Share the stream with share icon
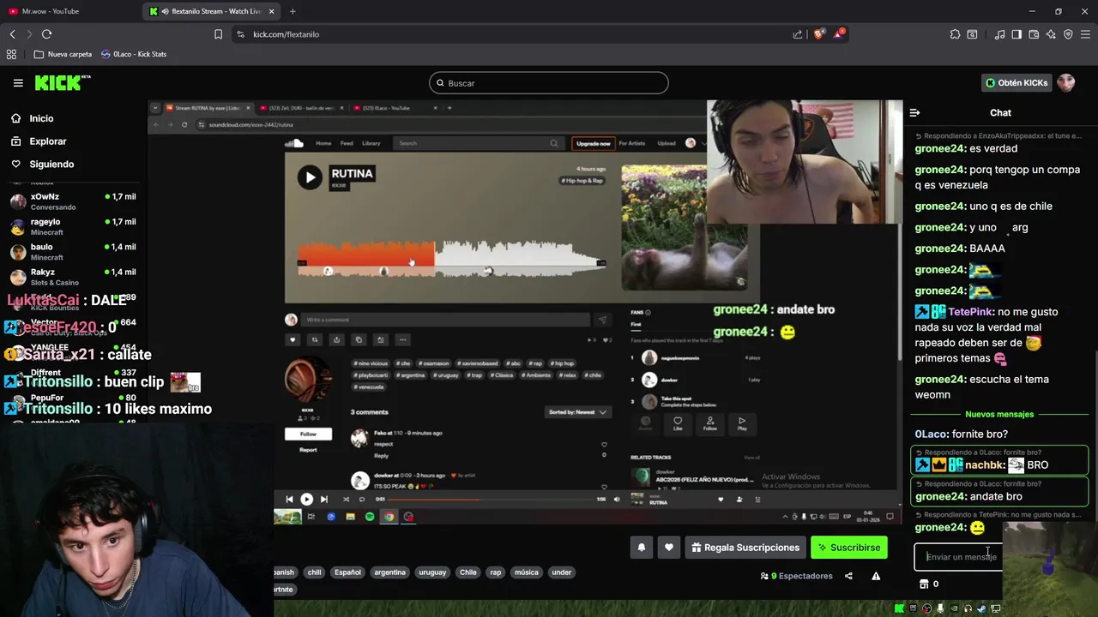1098x617 pixels. click(x=848, y=576)
